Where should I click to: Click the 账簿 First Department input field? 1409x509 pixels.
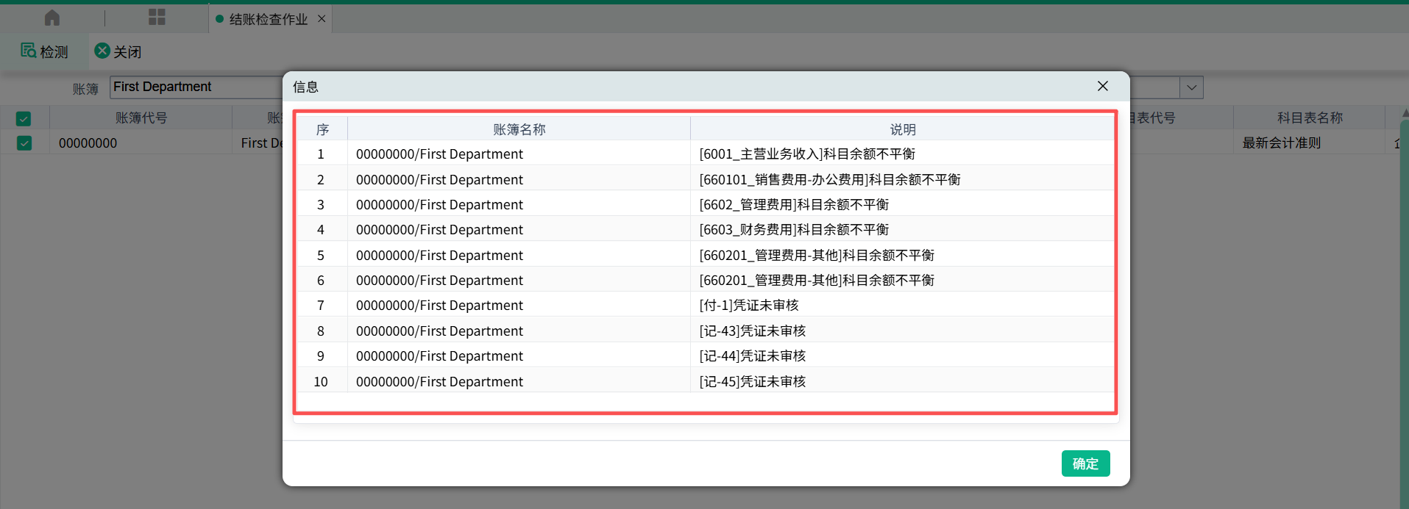(196, 87)
